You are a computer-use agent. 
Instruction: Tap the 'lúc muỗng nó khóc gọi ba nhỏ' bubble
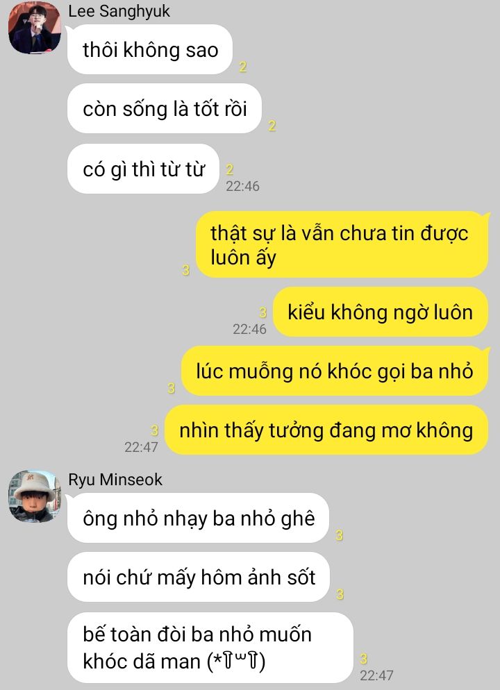pos(335,371)
